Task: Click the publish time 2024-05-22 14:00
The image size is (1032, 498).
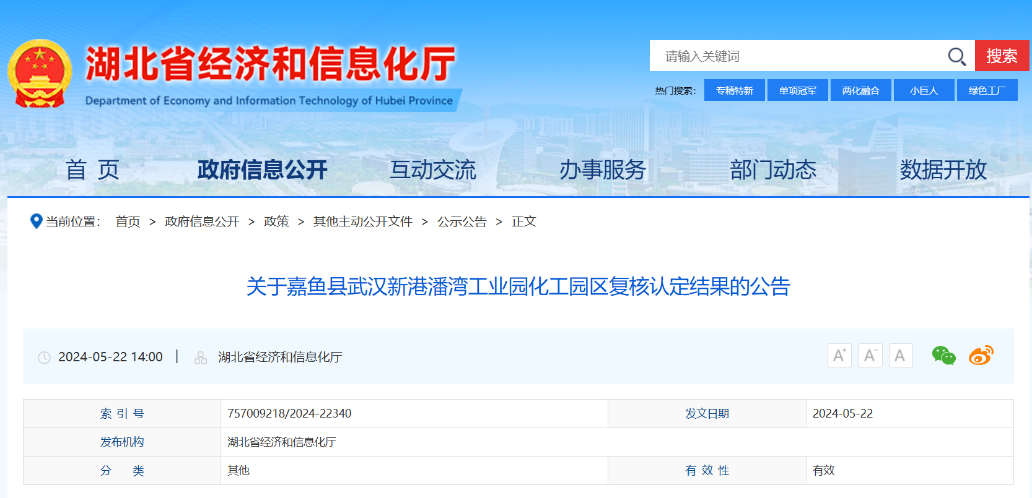Action: 110,357
